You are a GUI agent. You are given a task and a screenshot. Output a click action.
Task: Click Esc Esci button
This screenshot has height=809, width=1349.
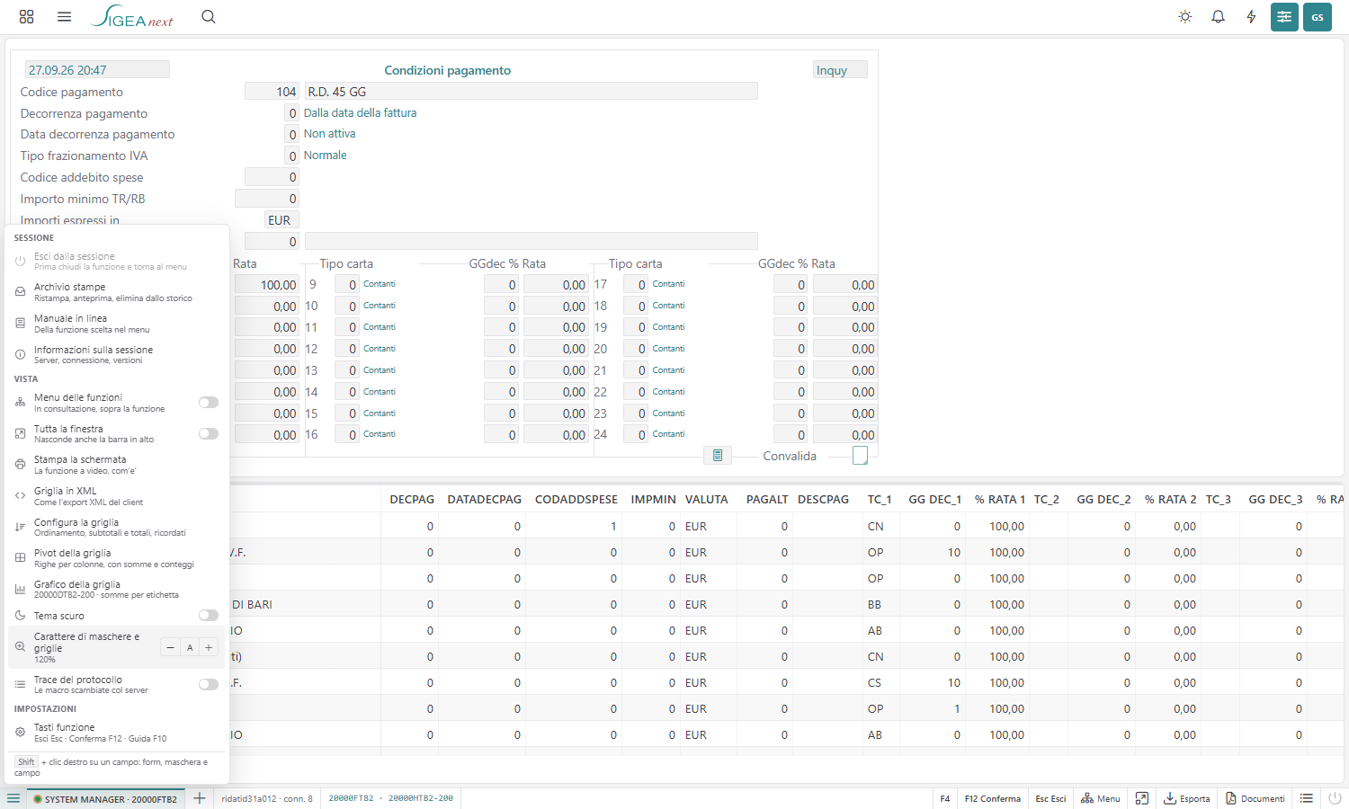click(1050, 798)
